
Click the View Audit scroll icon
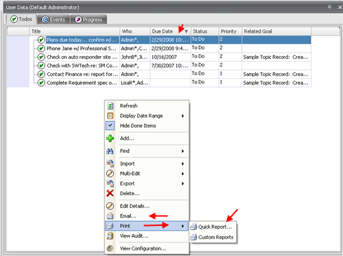coord(110,235)
